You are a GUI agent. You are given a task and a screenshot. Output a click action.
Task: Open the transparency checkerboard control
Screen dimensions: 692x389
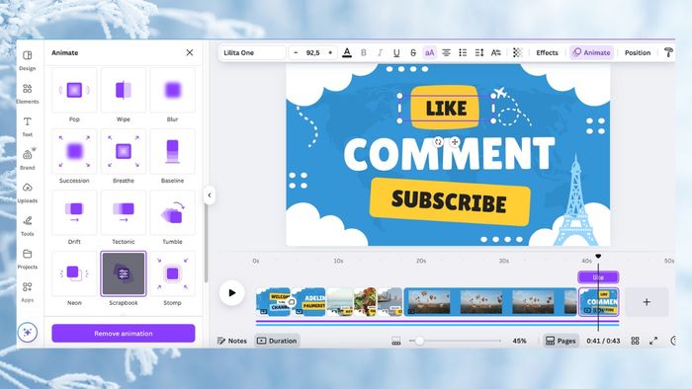517,53
